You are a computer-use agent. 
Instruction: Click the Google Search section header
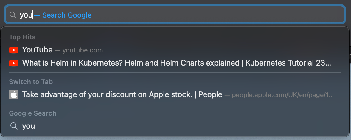(33, 113)
